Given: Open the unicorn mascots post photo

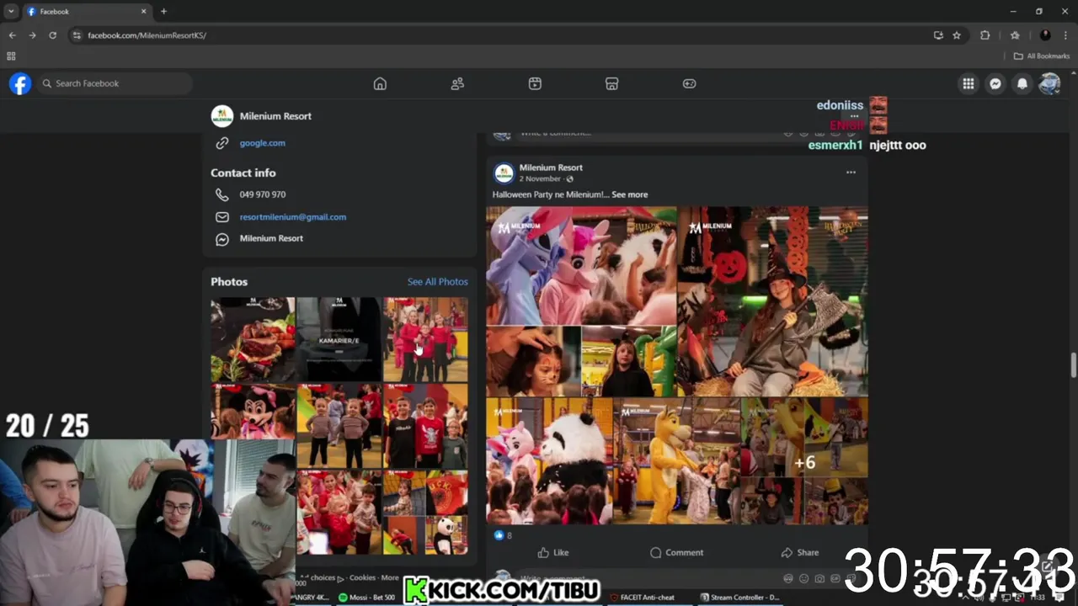Looking at the screenshot, I should (581, 266).
